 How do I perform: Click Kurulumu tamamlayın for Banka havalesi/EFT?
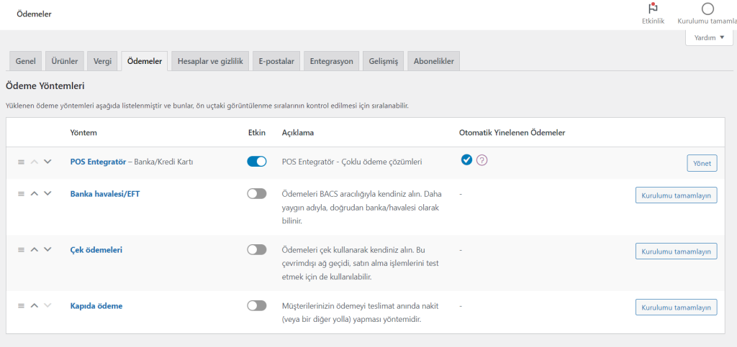tap(676, 195)
